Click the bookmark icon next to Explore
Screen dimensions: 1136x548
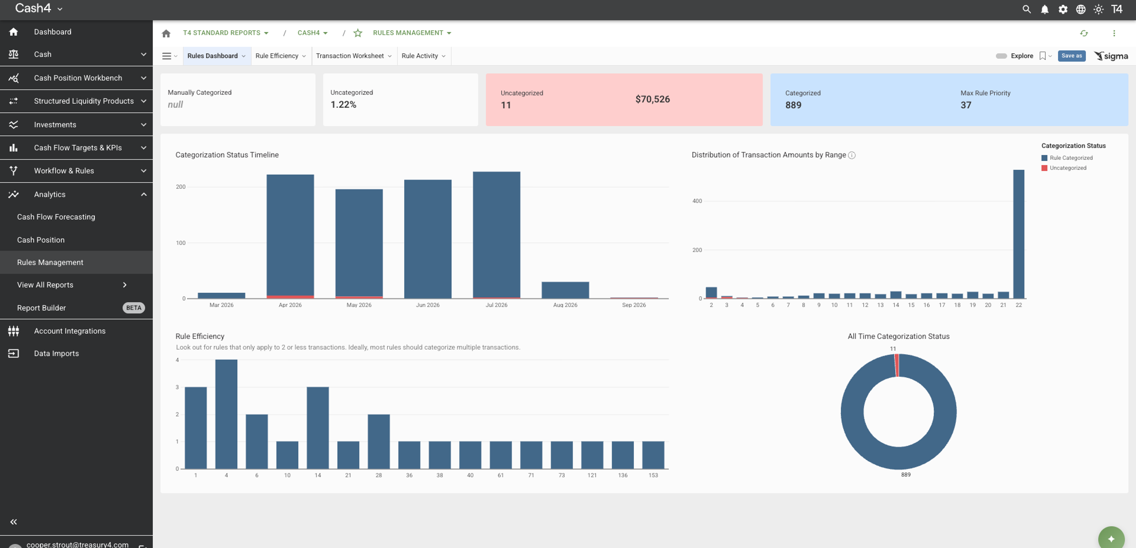(1043, 56)
